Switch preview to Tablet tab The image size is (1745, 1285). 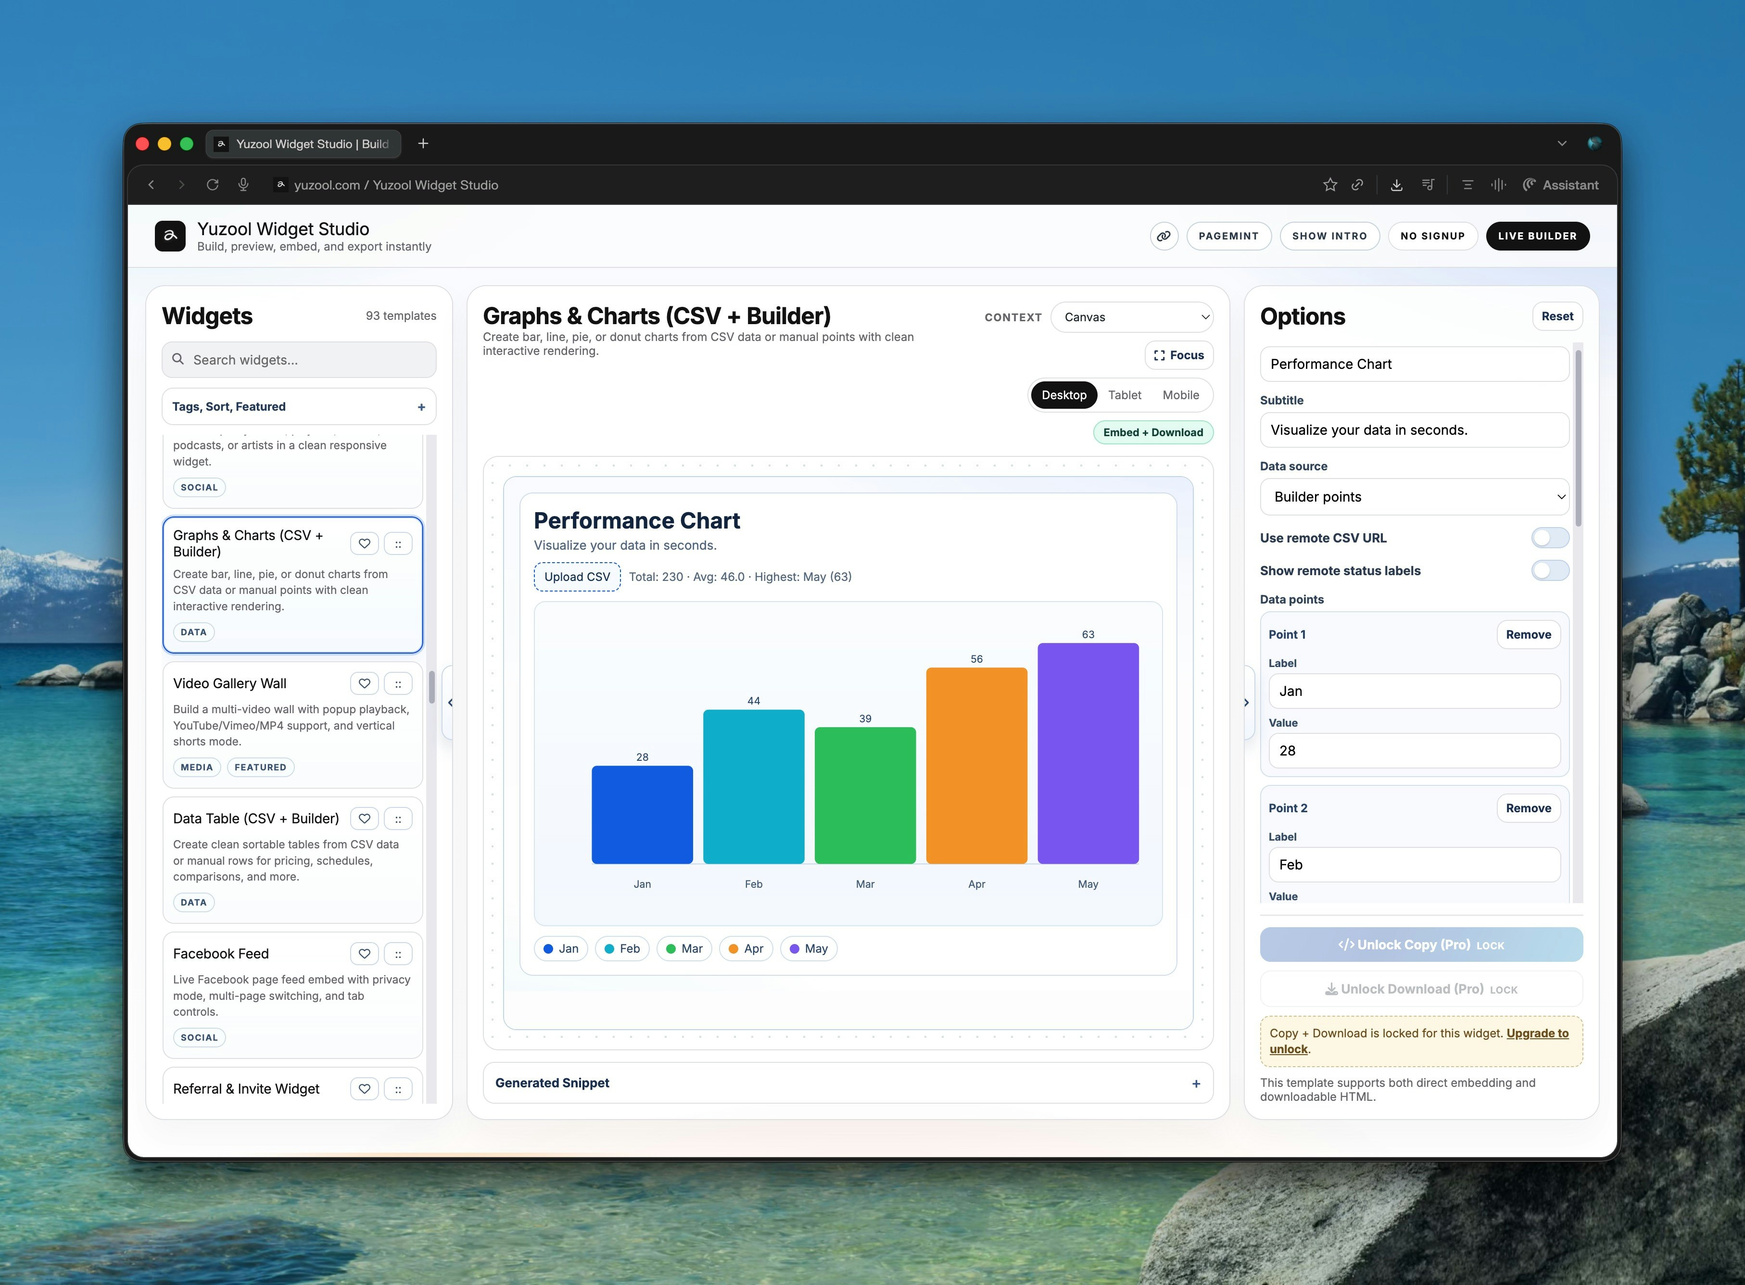1124,395
